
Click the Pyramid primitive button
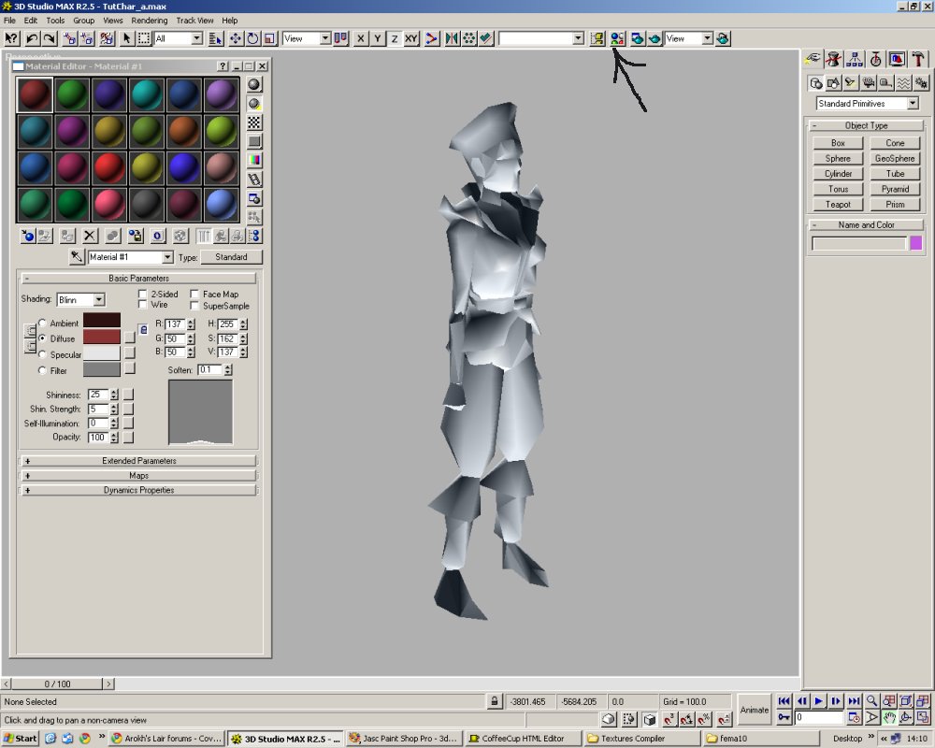pos(895,189)
